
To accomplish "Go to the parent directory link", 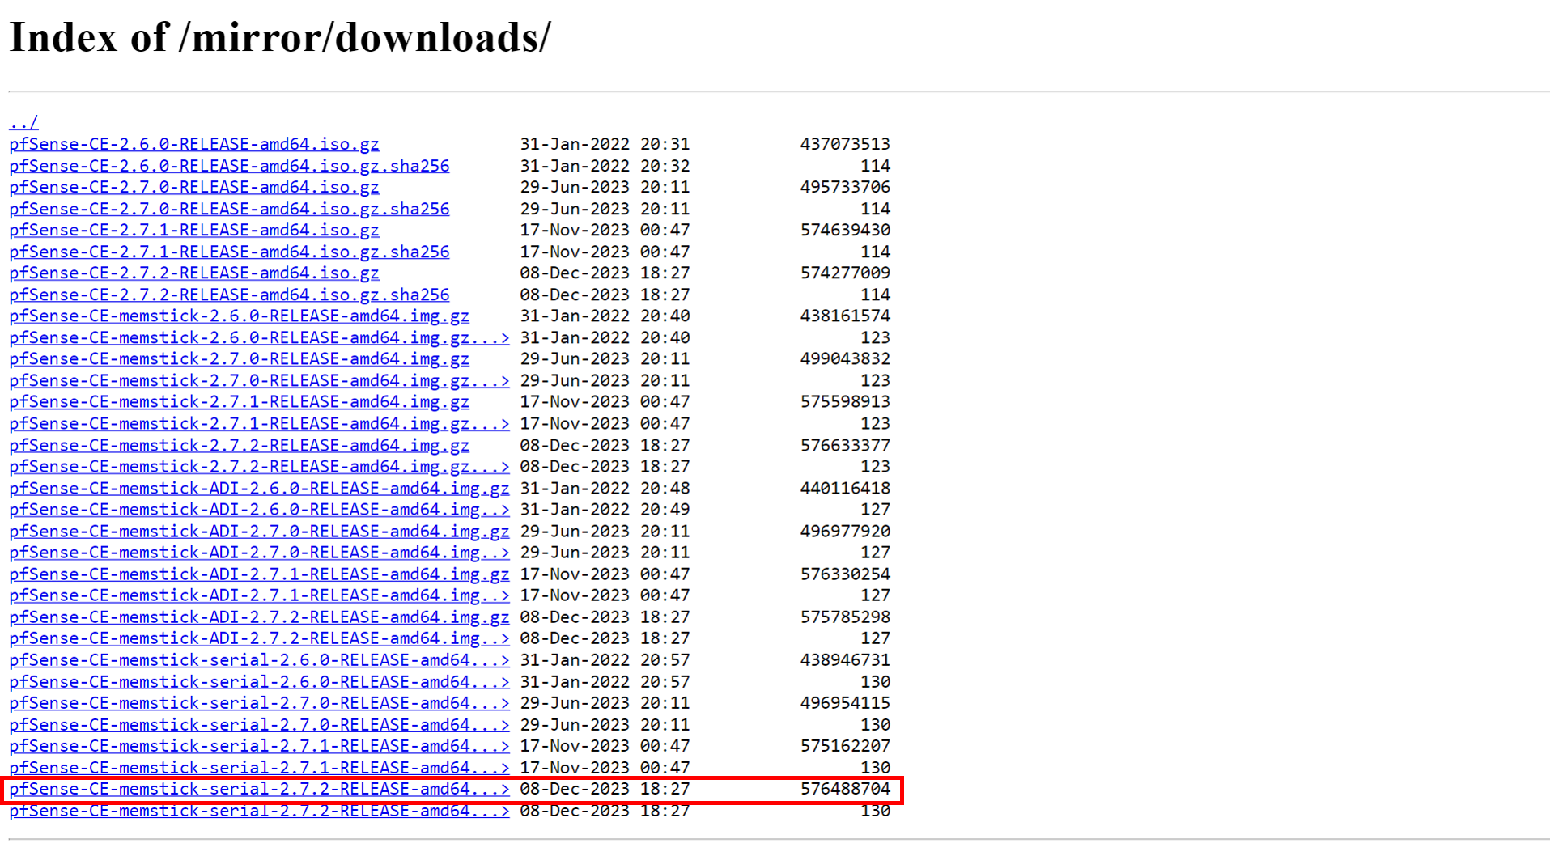I will (x=23, y=123).
